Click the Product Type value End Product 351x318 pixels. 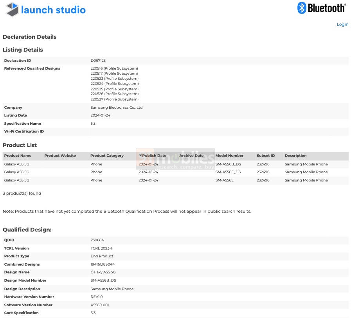coord(102,256)
